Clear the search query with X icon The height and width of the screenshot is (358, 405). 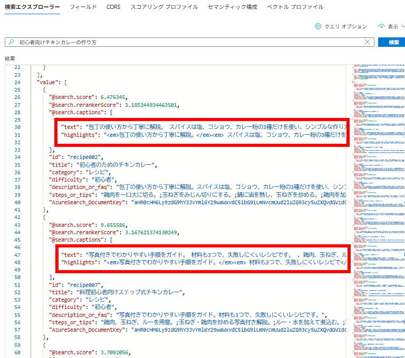tap(368, 42)
